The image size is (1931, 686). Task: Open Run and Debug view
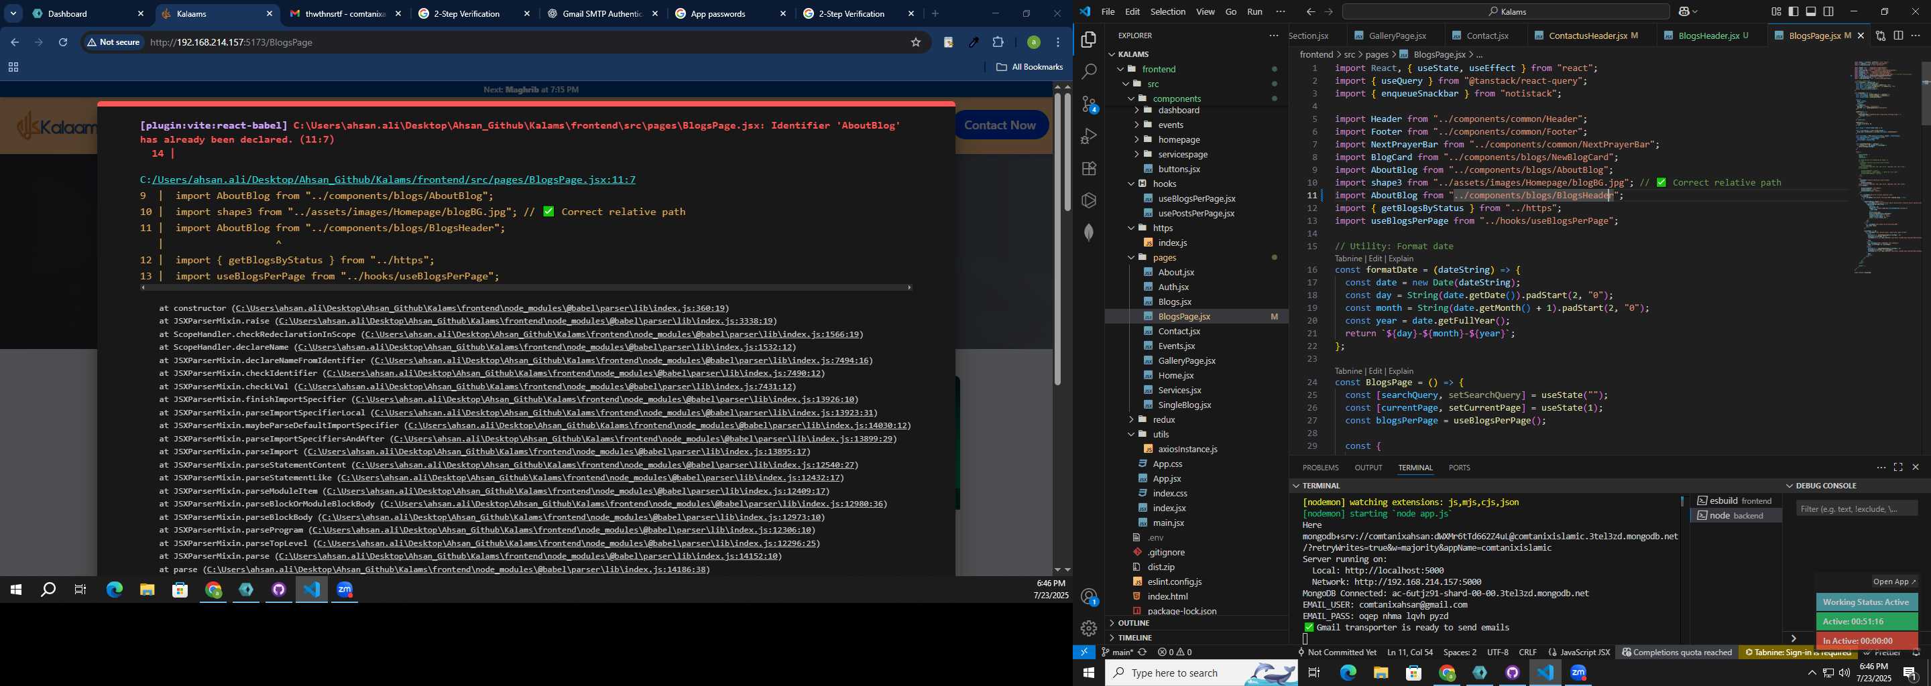click(1088, 136)
